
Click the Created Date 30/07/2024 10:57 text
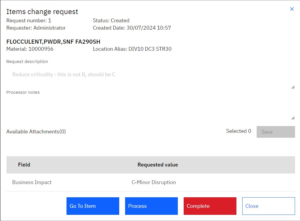pyautogui.click(x=132, y=28)
